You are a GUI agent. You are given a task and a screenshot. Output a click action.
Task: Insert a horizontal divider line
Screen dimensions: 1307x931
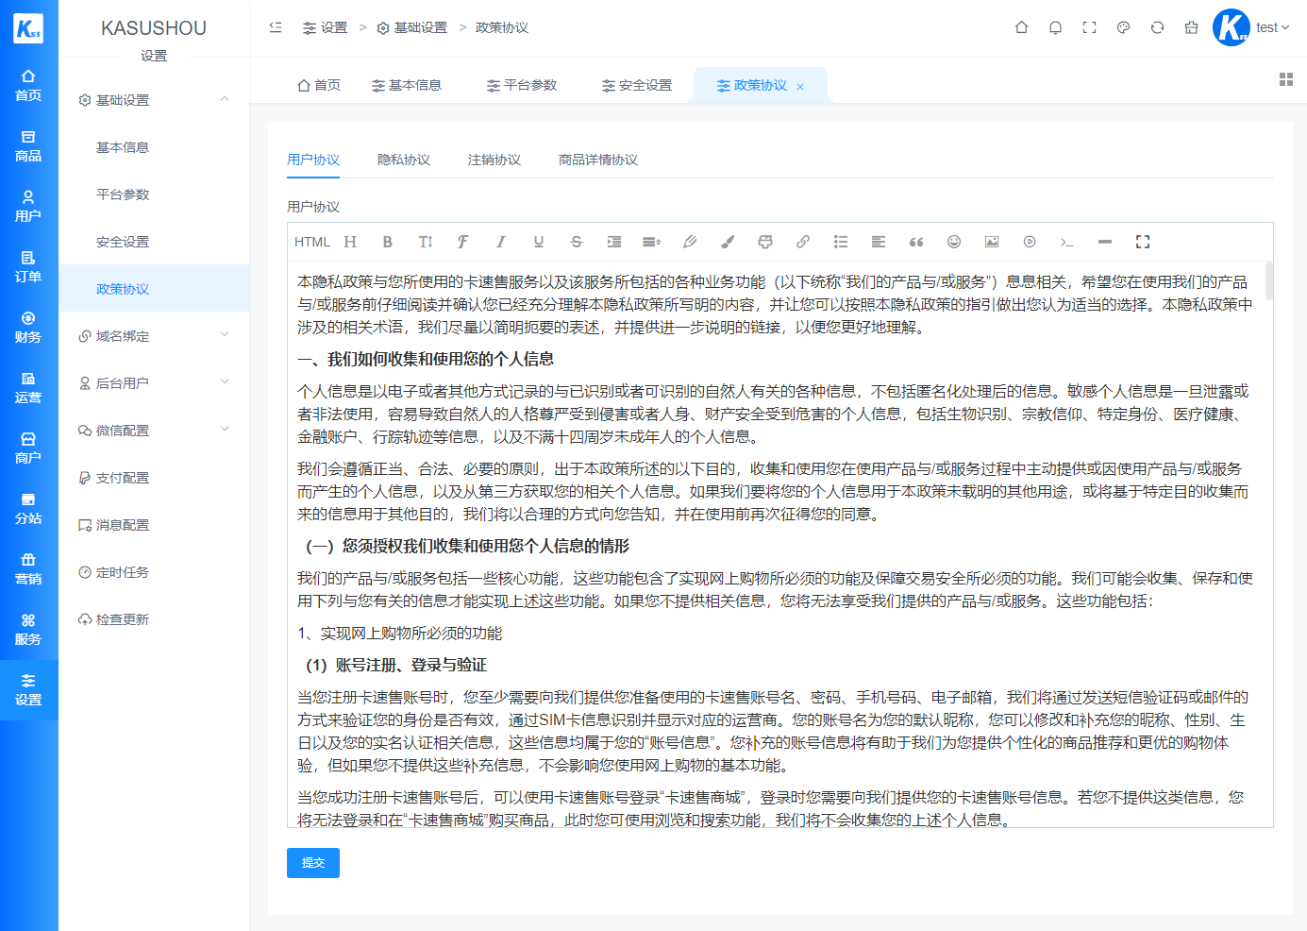pyautogui.click(x=1105, y=242)
